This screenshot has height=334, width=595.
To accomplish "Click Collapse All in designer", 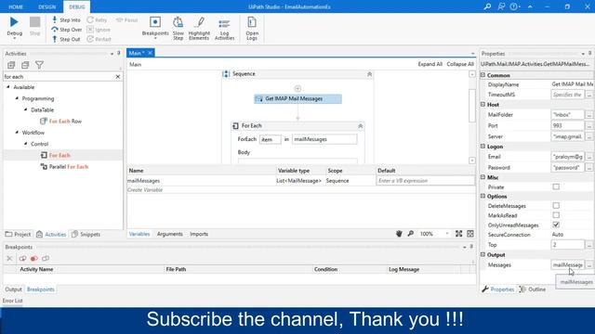I will 460,64.
